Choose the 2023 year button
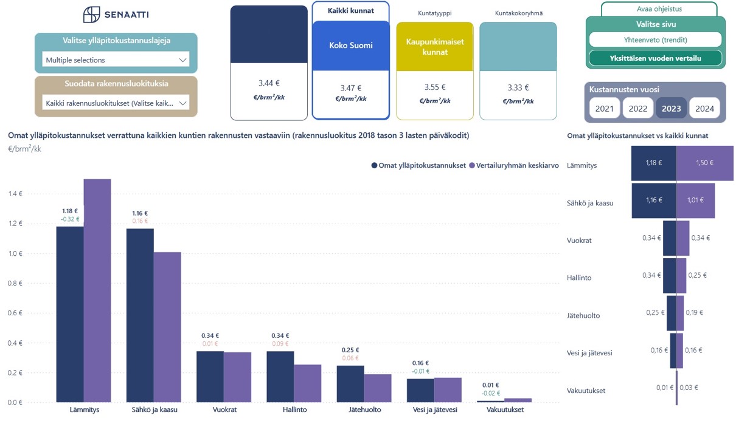The image size is (736, 421). coord(671,109)
